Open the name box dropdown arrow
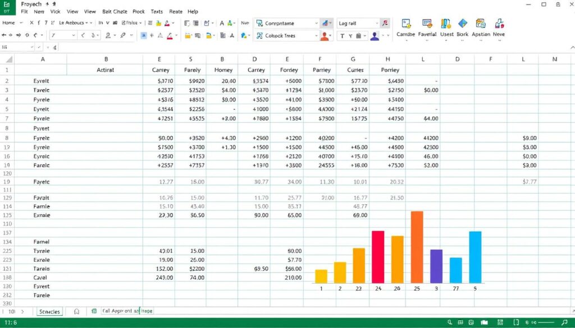Viewport: 575px width, 328px height. click(32, 47)
